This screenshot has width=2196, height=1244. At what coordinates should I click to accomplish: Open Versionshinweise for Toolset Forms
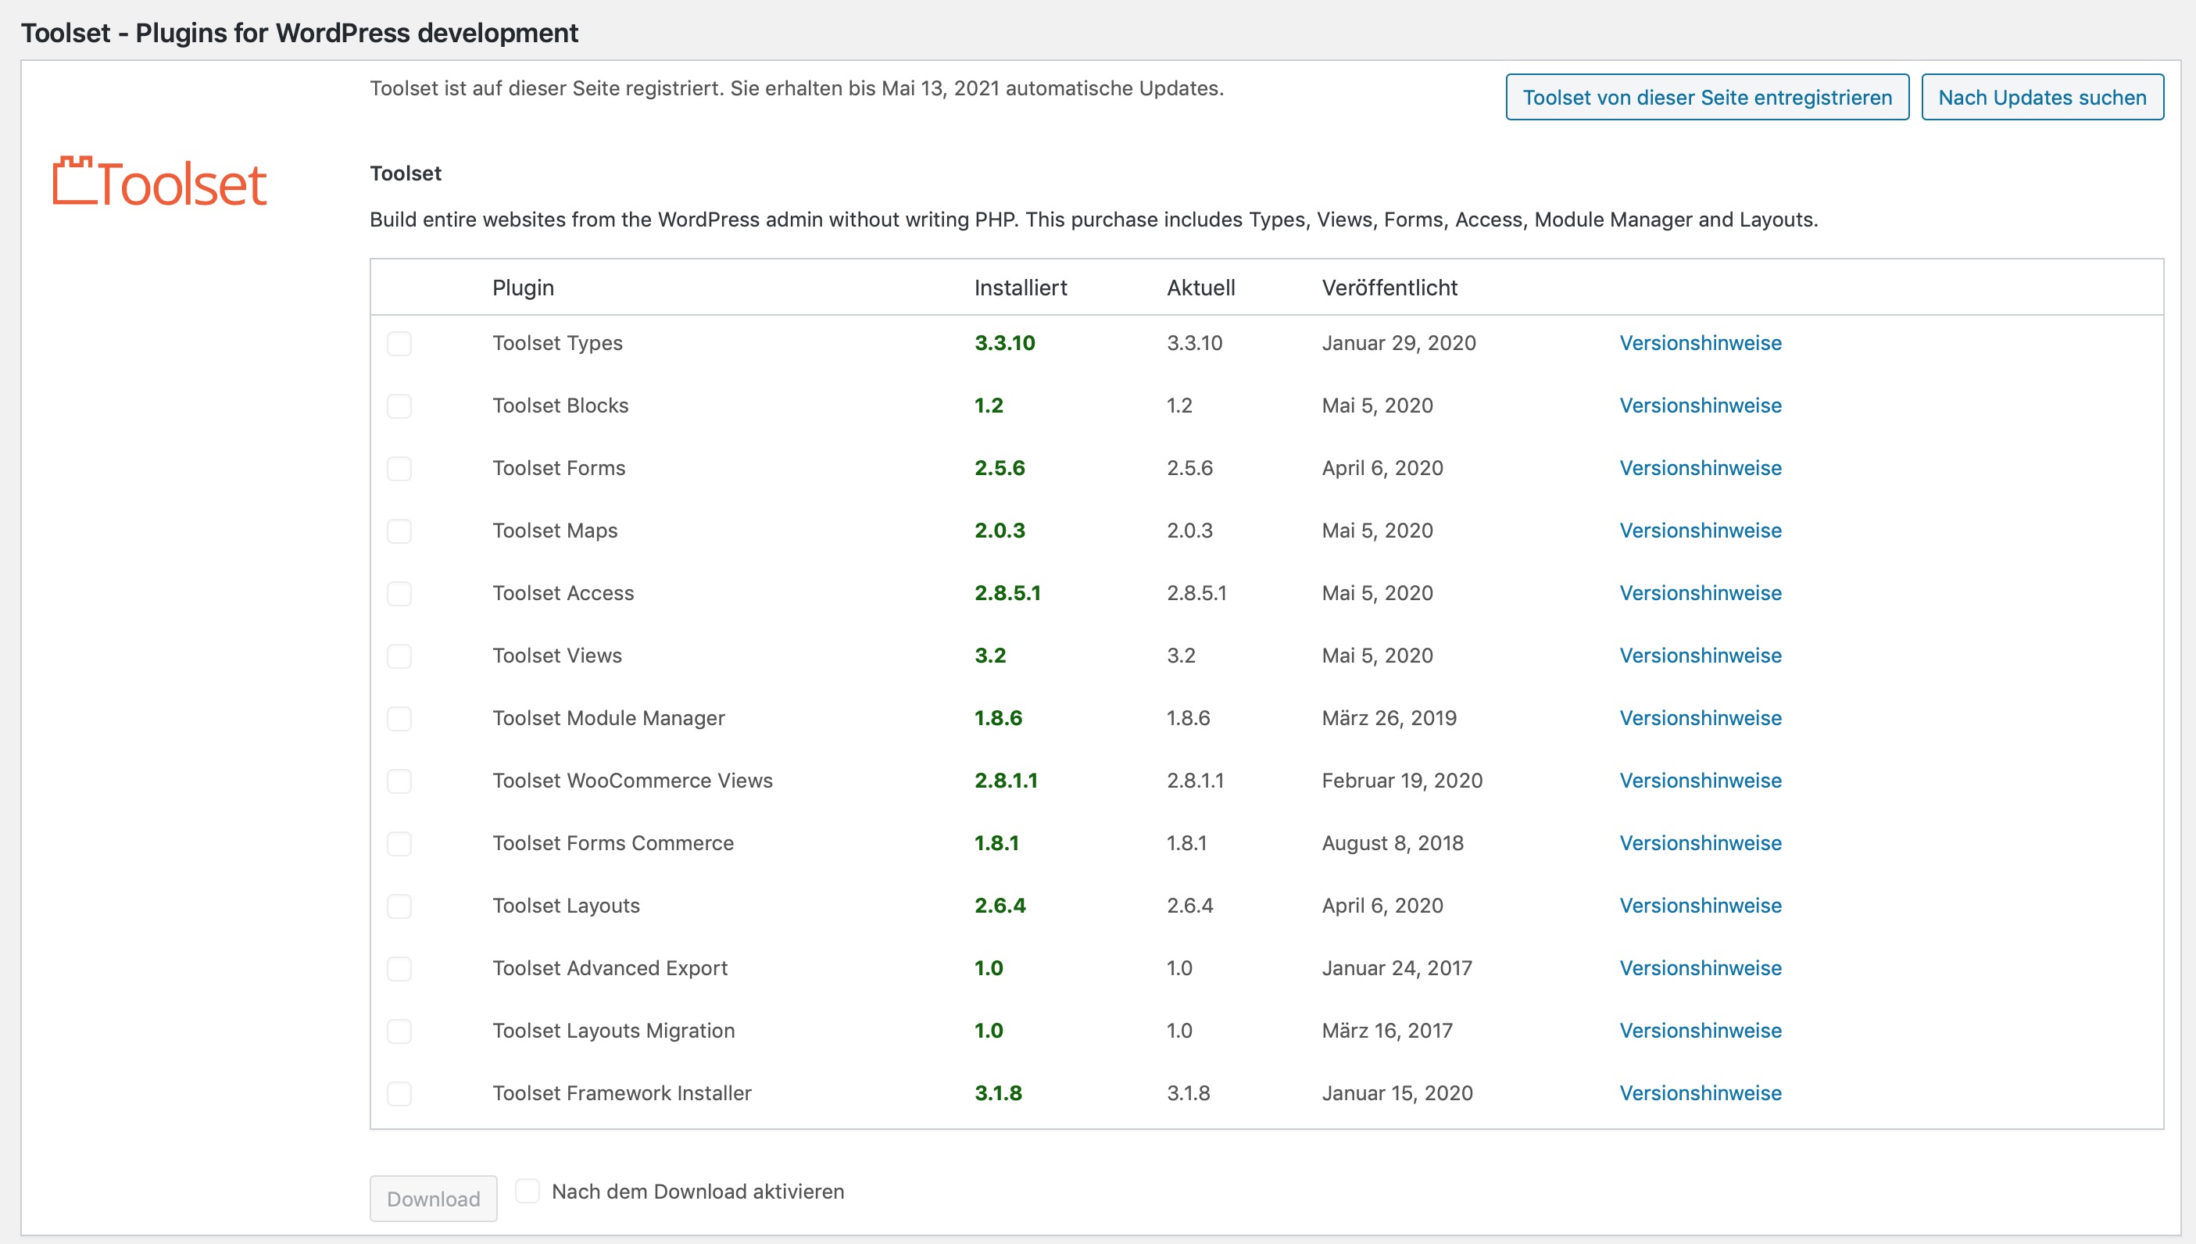(1701, 468)
